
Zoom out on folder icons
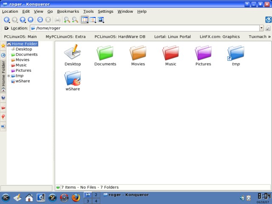pyautogui.click(x=75, y=20)
